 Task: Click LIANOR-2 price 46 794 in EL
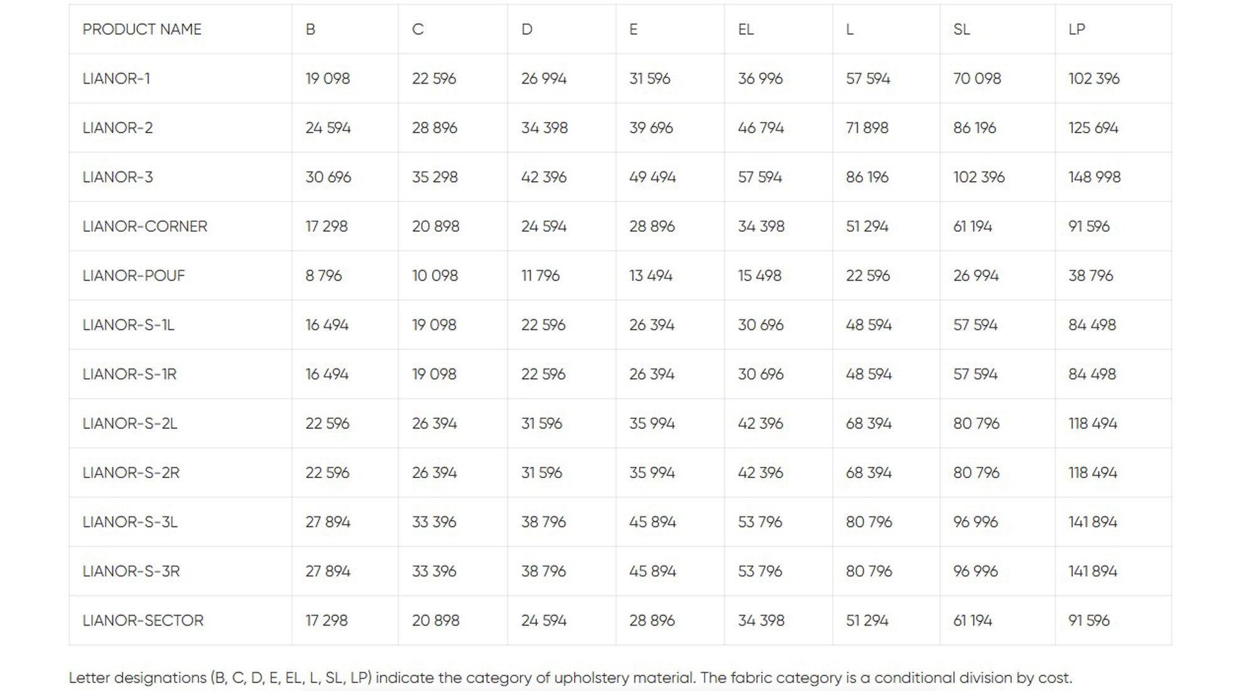tap(761, 128)
